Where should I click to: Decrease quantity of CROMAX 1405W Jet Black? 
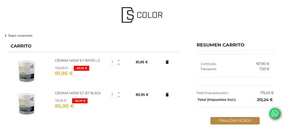tap(119, 97)
